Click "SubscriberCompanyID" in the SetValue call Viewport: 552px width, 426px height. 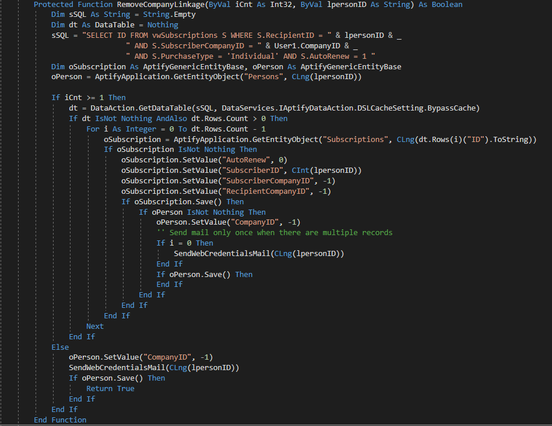point(268,181)
